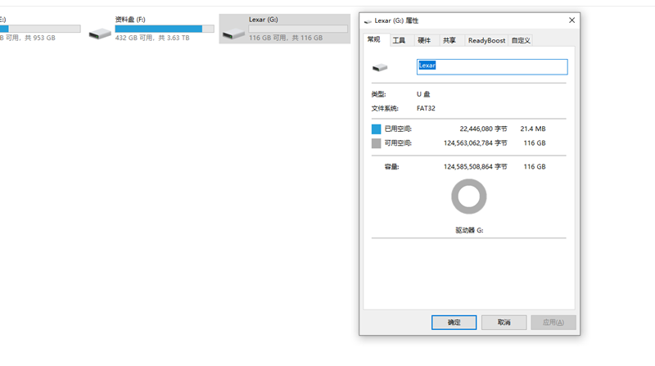Click the 可用空间 label
This screenshot has height=366, width=655.
pos(398,143)
